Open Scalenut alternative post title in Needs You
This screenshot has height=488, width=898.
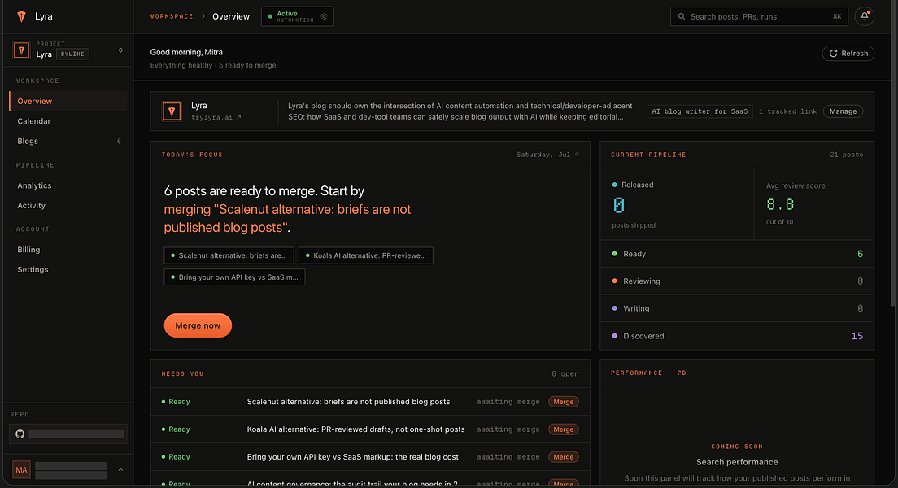click(348, 402)
